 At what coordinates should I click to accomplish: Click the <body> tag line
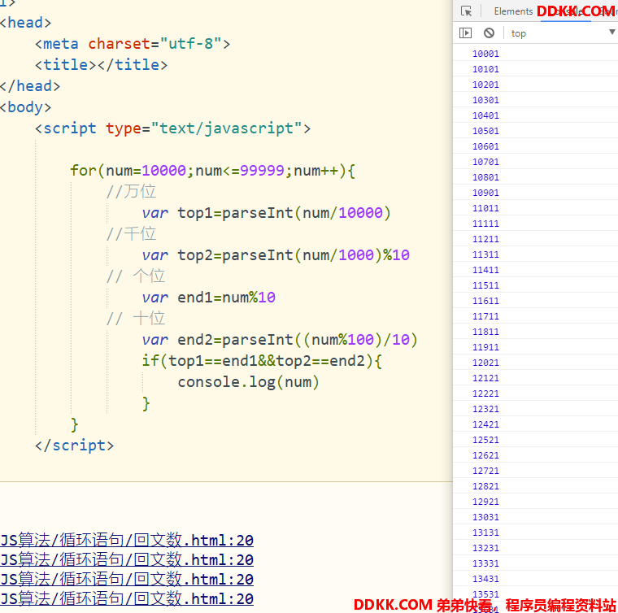point(26,107)
